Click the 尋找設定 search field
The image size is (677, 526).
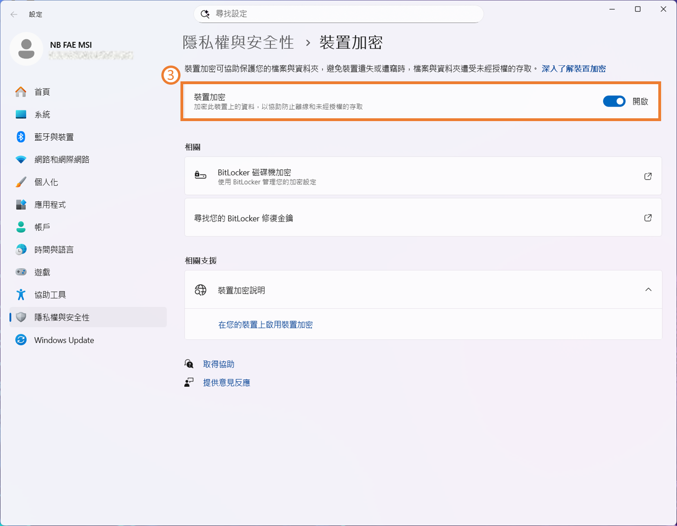tap(338, 14)
